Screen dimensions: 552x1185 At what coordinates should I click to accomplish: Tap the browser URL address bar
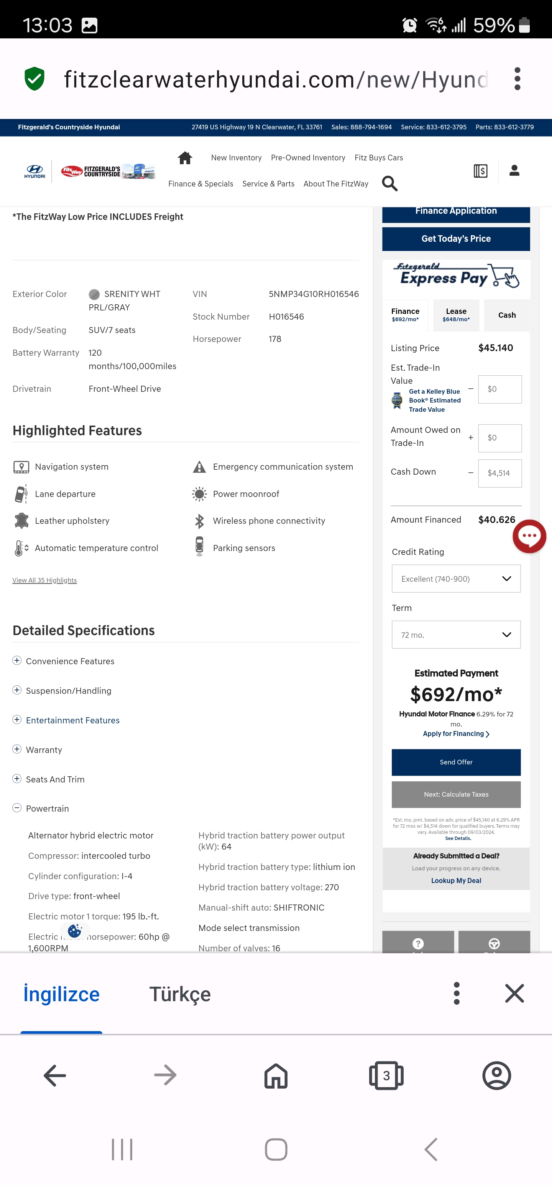(x=276, y=79)
